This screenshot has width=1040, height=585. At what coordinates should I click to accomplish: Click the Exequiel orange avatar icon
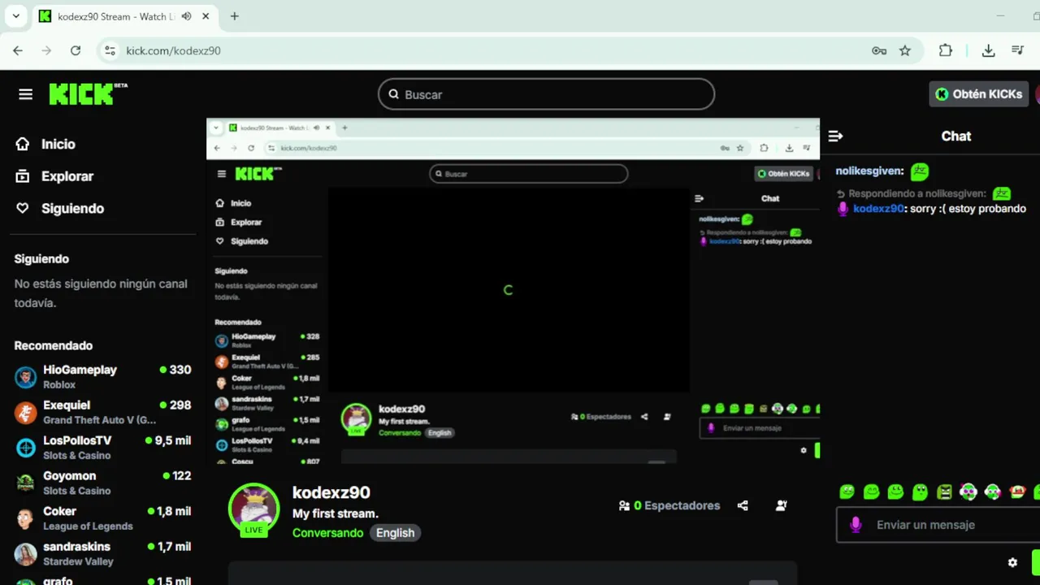pyautogui.click(x=26, y=413)
